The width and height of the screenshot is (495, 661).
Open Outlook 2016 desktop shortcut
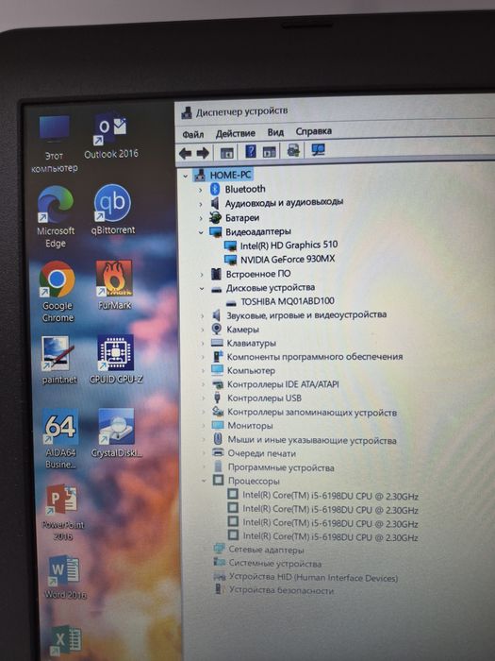pyautogui.click(x=110, y=136)
